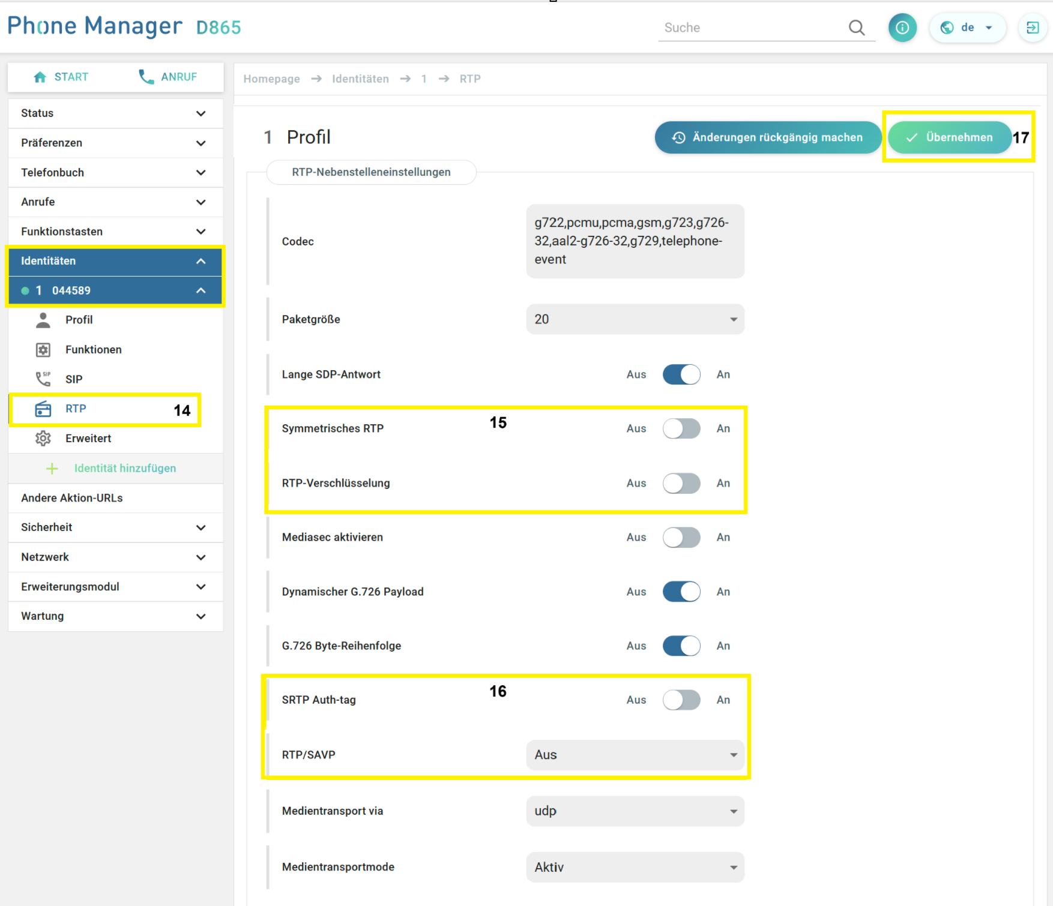Open Profil in identity submenu
The image size is (1053, 906).
click(x=79, y=320)
